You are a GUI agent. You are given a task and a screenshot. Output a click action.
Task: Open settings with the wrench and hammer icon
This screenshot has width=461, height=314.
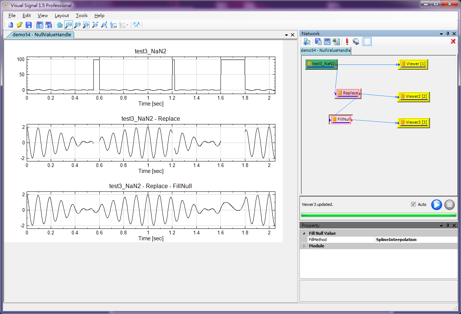tap(137, 25)
